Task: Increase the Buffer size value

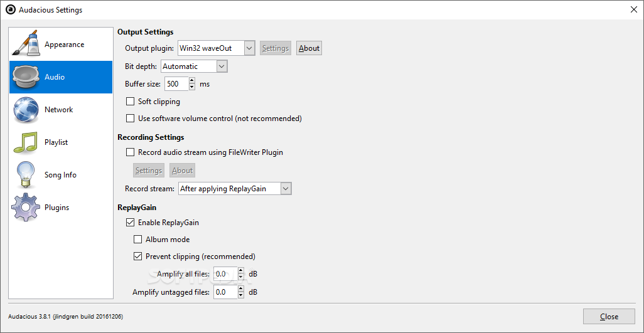Action: coord(192,80)
